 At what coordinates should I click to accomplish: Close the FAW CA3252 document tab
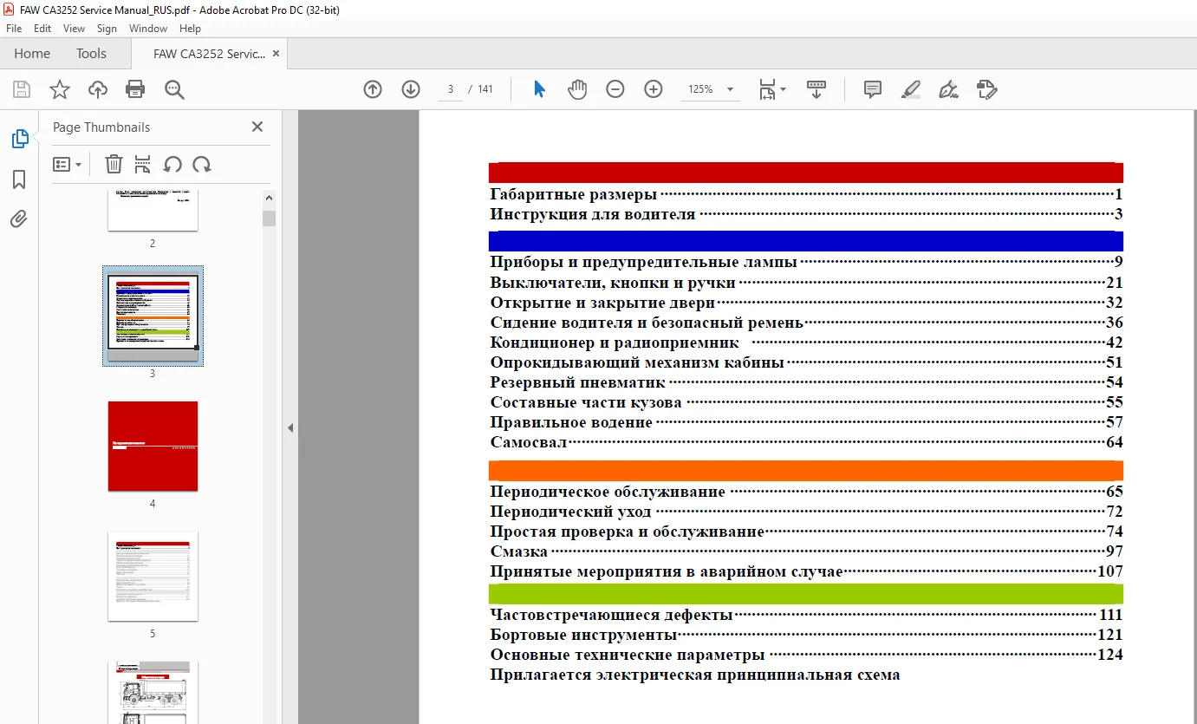(x=276, y=54)
